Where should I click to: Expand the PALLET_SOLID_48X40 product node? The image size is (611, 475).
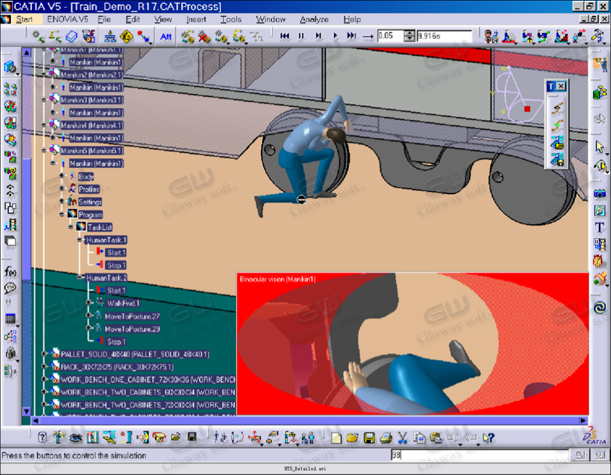coord(45,354)
